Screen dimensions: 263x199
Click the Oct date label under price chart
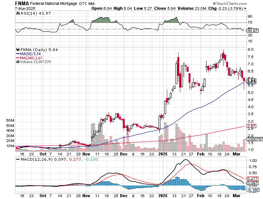point(43,154)
